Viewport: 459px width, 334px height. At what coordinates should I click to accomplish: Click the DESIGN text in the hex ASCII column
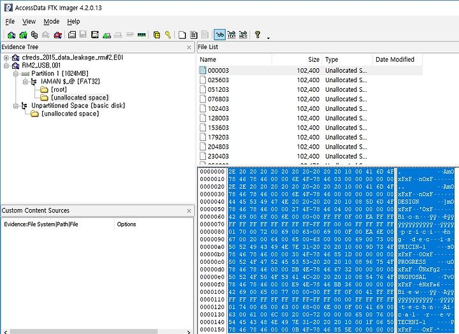[x=408, y=201]
